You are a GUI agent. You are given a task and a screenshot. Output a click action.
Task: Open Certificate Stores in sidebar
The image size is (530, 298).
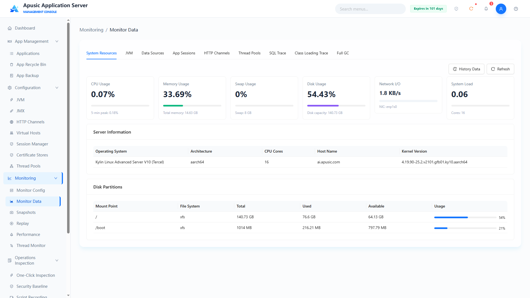point(32,155)
